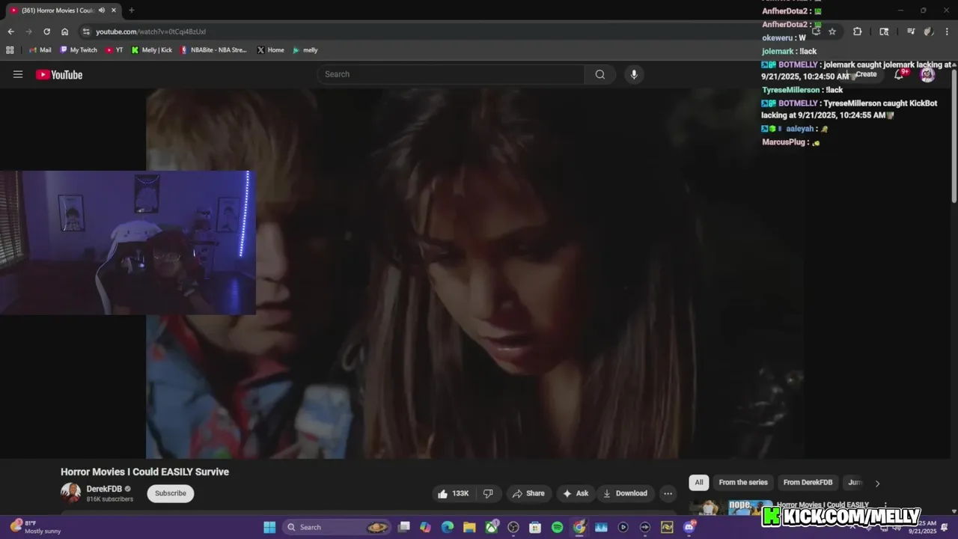Open the recommended video thumbnail
Image resolution: width=958 pixels, height=539 pixels.
[730, 508]
